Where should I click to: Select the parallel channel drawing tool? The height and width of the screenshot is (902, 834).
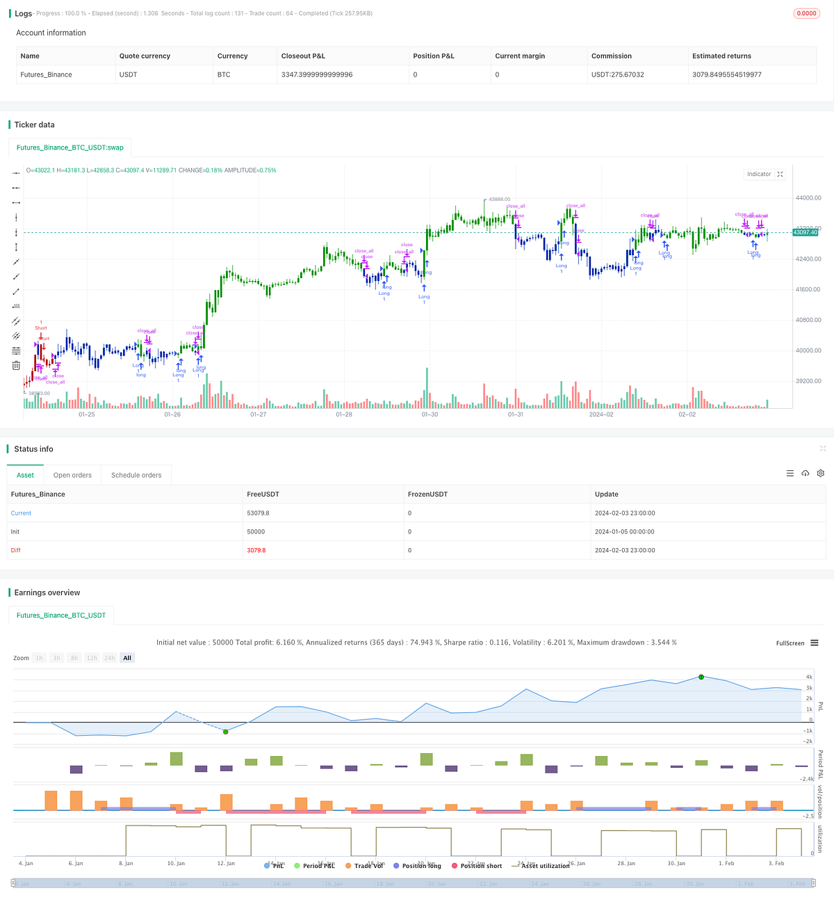click(x=16, y=321)
